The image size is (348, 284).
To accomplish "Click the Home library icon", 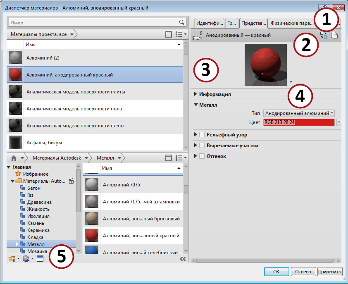I will pyautogui.click(x=14, y=158).
